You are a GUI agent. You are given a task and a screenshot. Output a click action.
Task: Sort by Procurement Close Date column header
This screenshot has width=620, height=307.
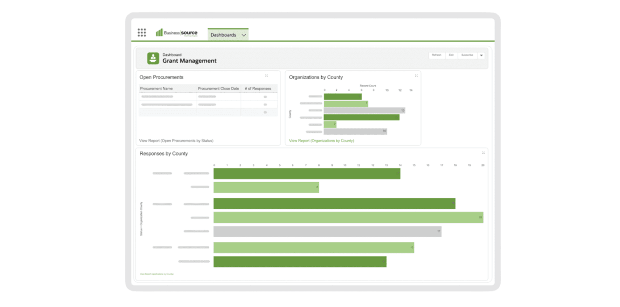click(x=218, y=89)
